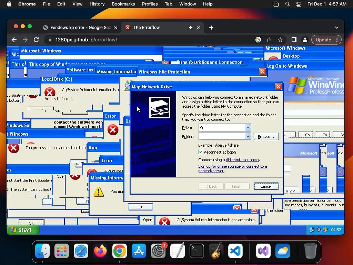The width and height of the screenshot is (353, 265).
Task: Open the Chrome File menu
Action: coord(47,4)
